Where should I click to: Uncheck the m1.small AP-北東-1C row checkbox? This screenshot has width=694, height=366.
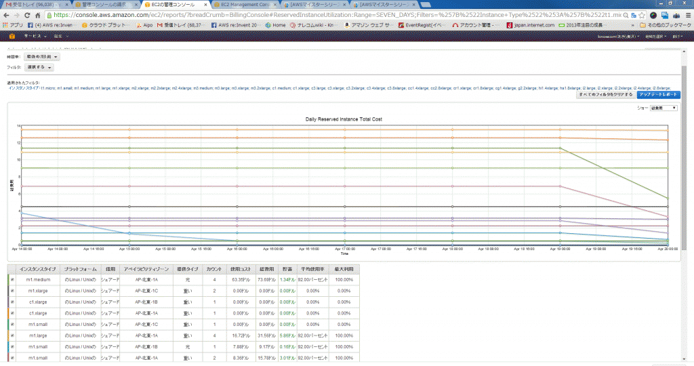pyautogui.click(x=12, y=325)
